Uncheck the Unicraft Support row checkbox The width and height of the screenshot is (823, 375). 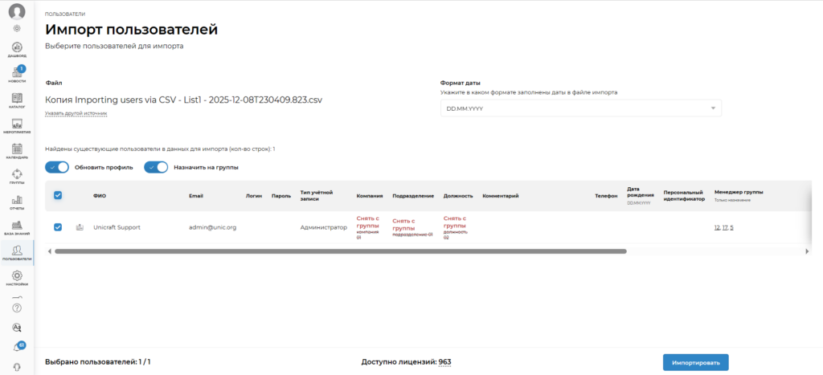58,227
